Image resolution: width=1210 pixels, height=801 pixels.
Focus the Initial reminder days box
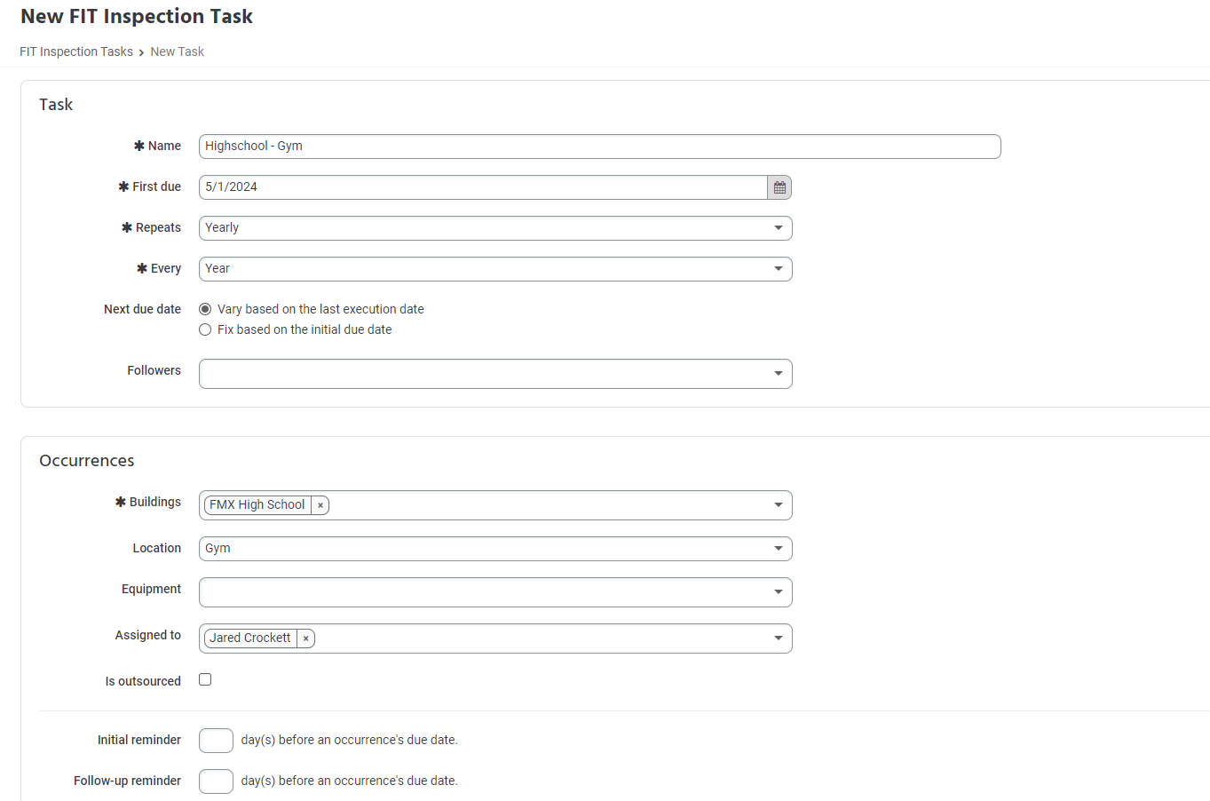(216, 741)
